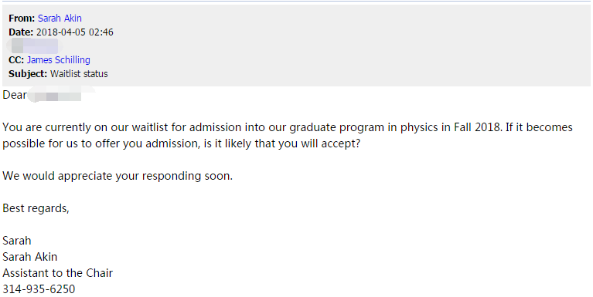
Task: Click the Subject: field label
Action: 28,73
